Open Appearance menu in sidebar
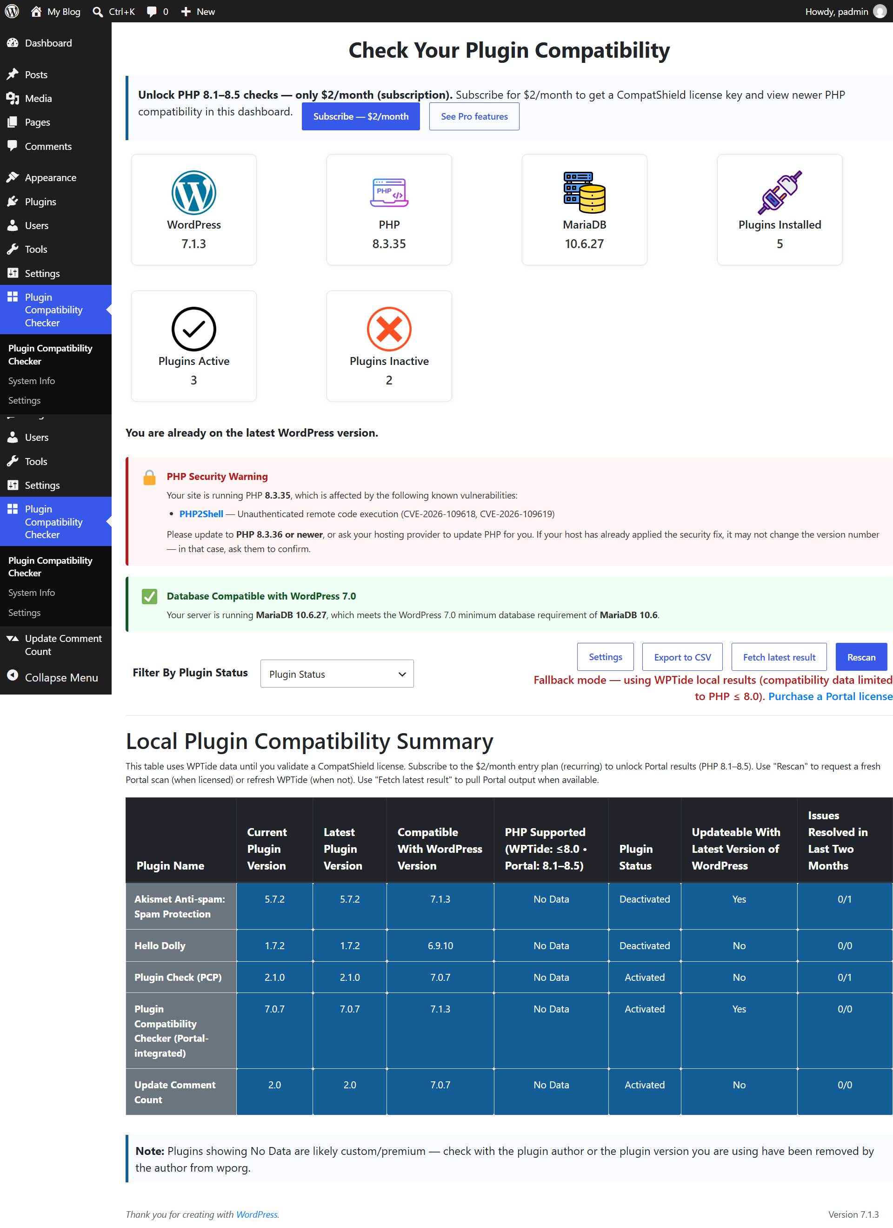This screenshot has width=893, height=1228. 56,178
